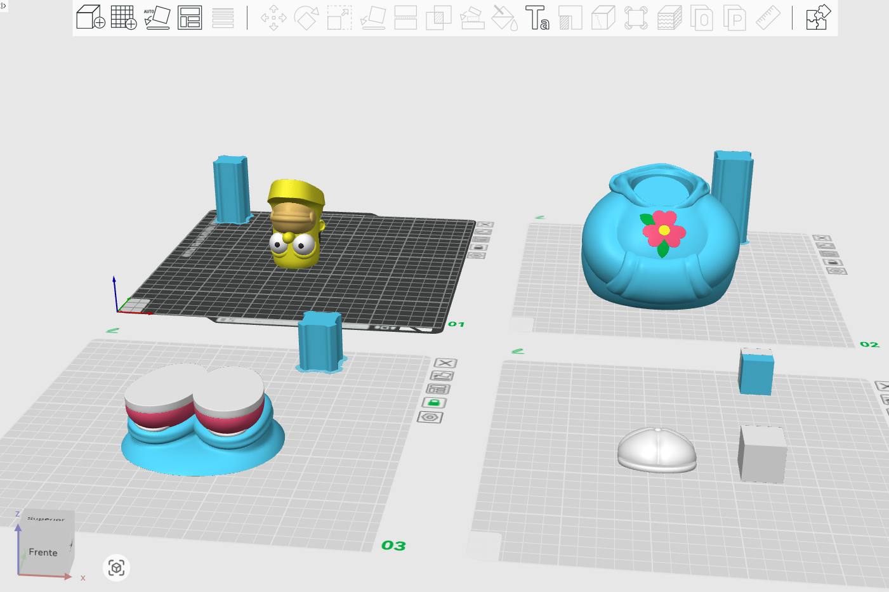Add a new plate with grid-plus icon

(x=124, y=17)
